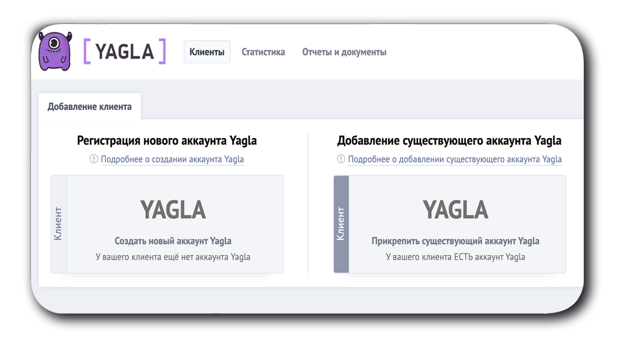Click the YAGLA logo in the header

click(x=124, y=51)
